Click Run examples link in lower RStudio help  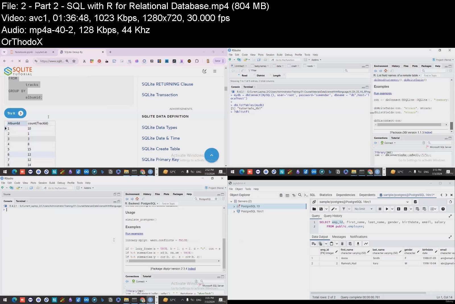coord(134,234)
